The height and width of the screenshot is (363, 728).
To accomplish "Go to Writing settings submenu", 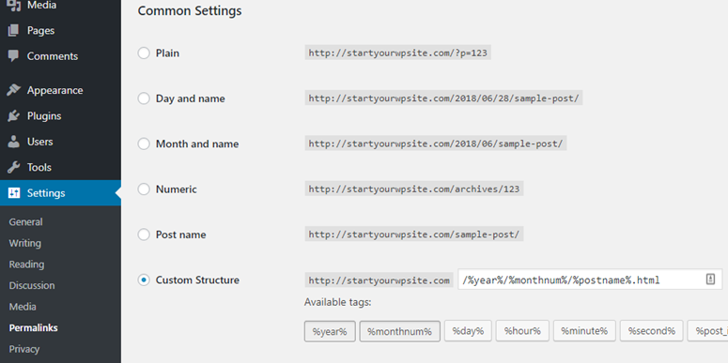I will pyautogui.click(x=25, y=243).
